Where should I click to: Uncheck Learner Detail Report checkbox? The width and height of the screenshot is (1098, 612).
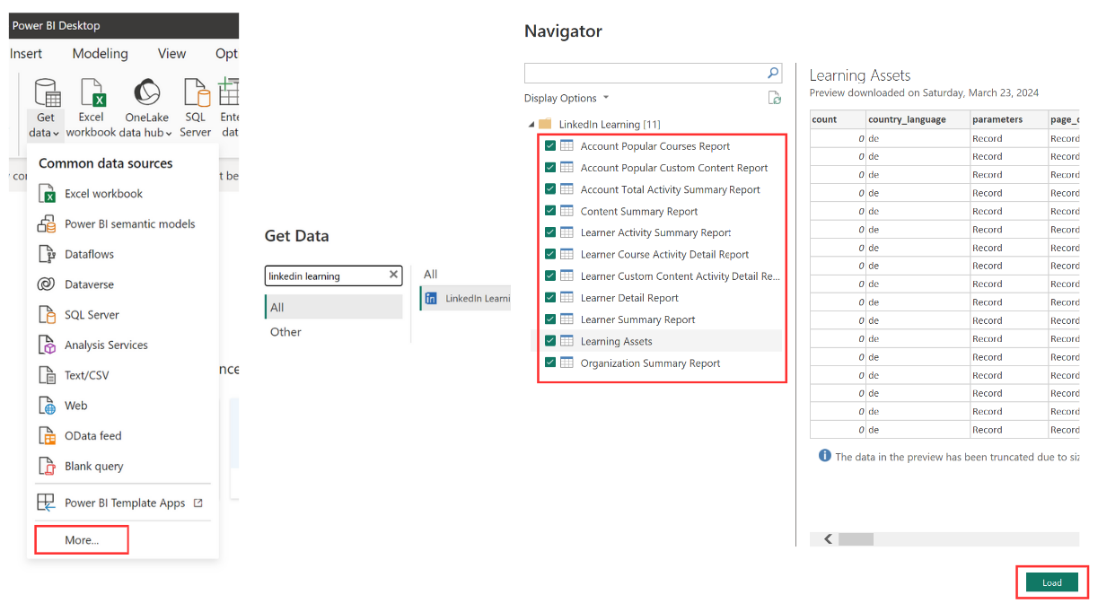(x=550, y=297)
